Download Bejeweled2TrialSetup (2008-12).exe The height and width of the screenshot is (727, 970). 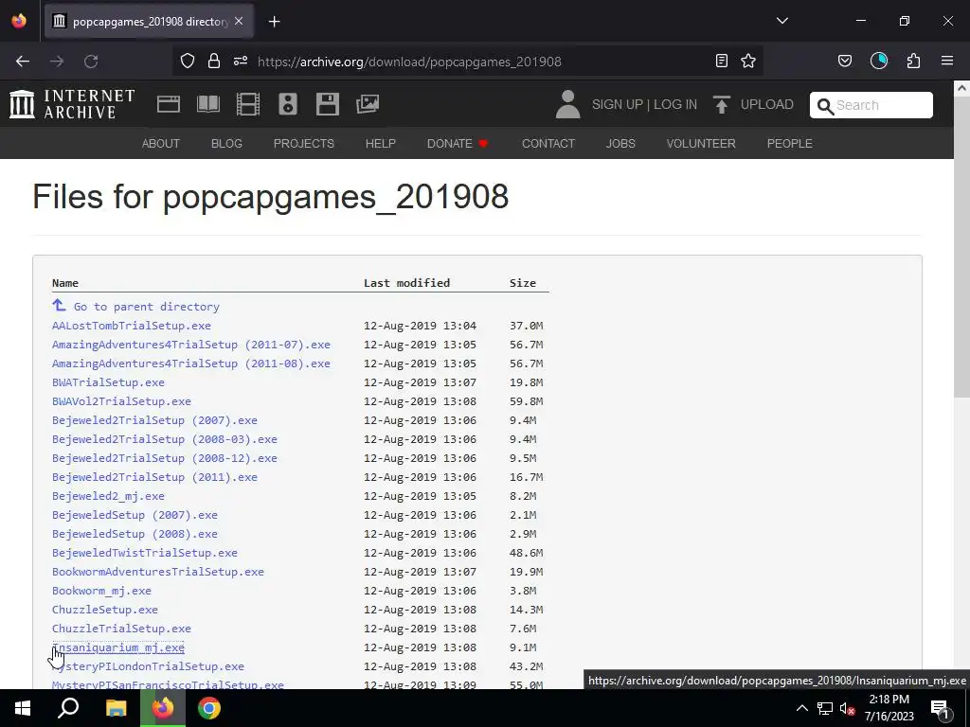click(x=165, y=458)
